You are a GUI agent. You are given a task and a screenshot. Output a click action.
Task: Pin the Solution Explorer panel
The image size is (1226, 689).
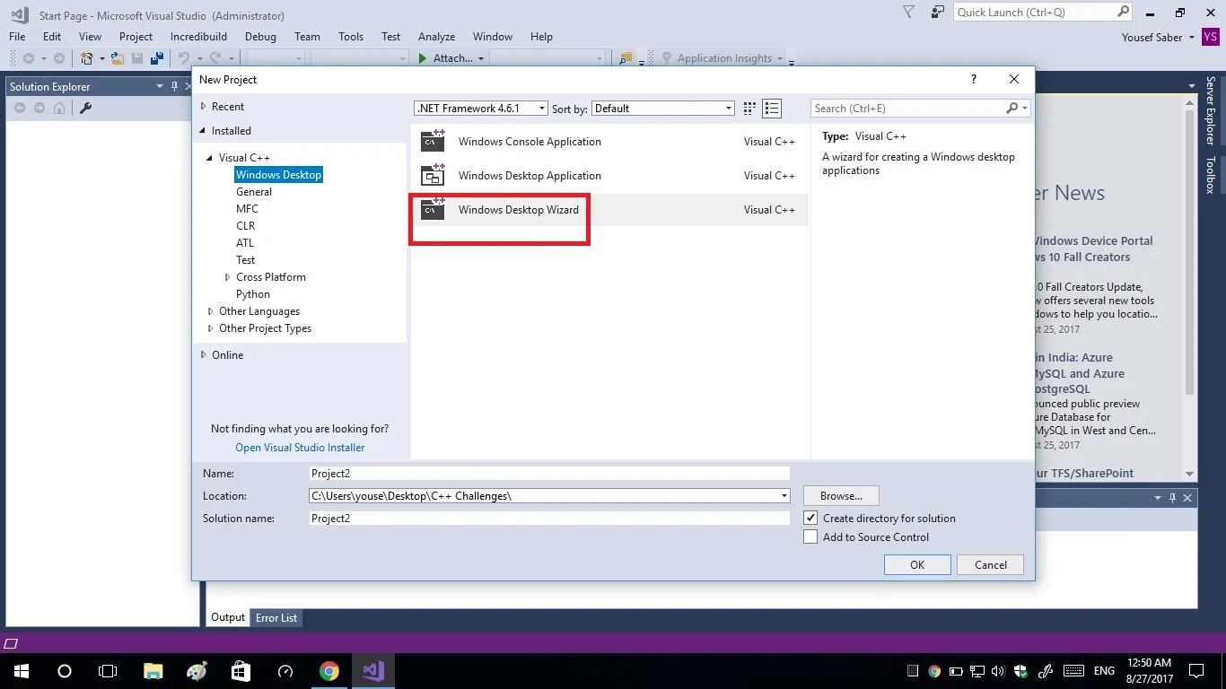tap(173, 86)
